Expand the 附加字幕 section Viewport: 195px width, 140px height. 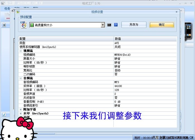point(21,110)
